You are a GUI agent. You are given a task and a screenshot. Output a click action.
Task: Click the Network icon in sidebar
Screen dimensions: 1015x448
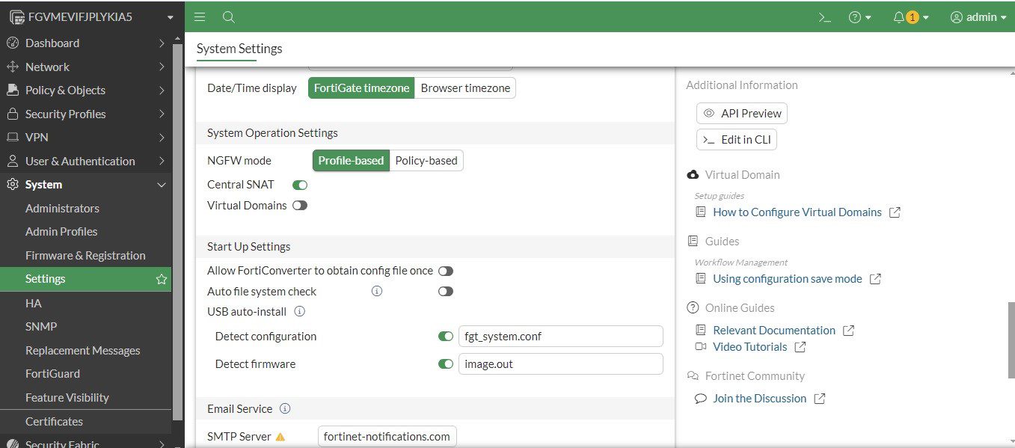click(12, 67)
